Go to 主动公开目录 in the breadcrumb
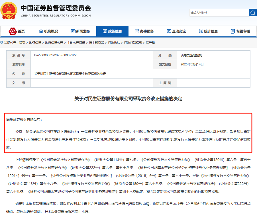Viewport: 257px width, 219px height. click(76, 43)
